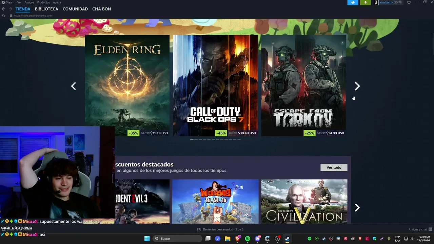Open Discord from the taskbar
Screen dimensions: 434x244
click(257, 239)
